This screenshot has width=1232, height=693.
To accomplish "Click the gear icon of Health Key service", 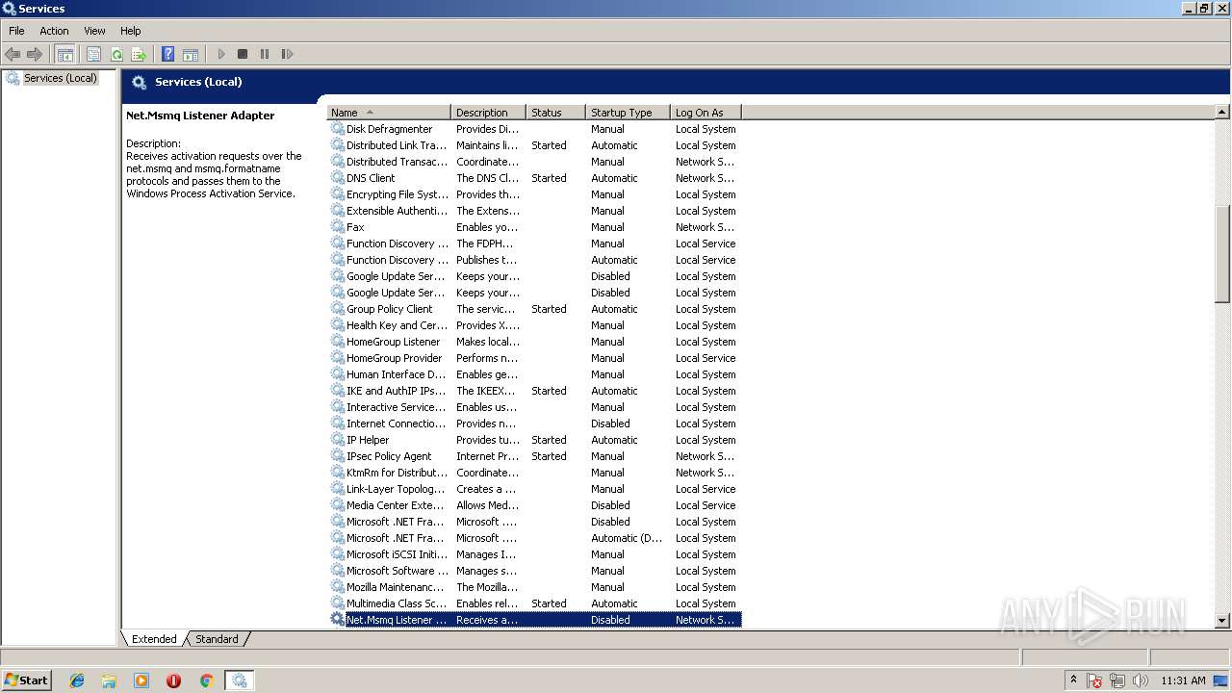I will [338, 325].
